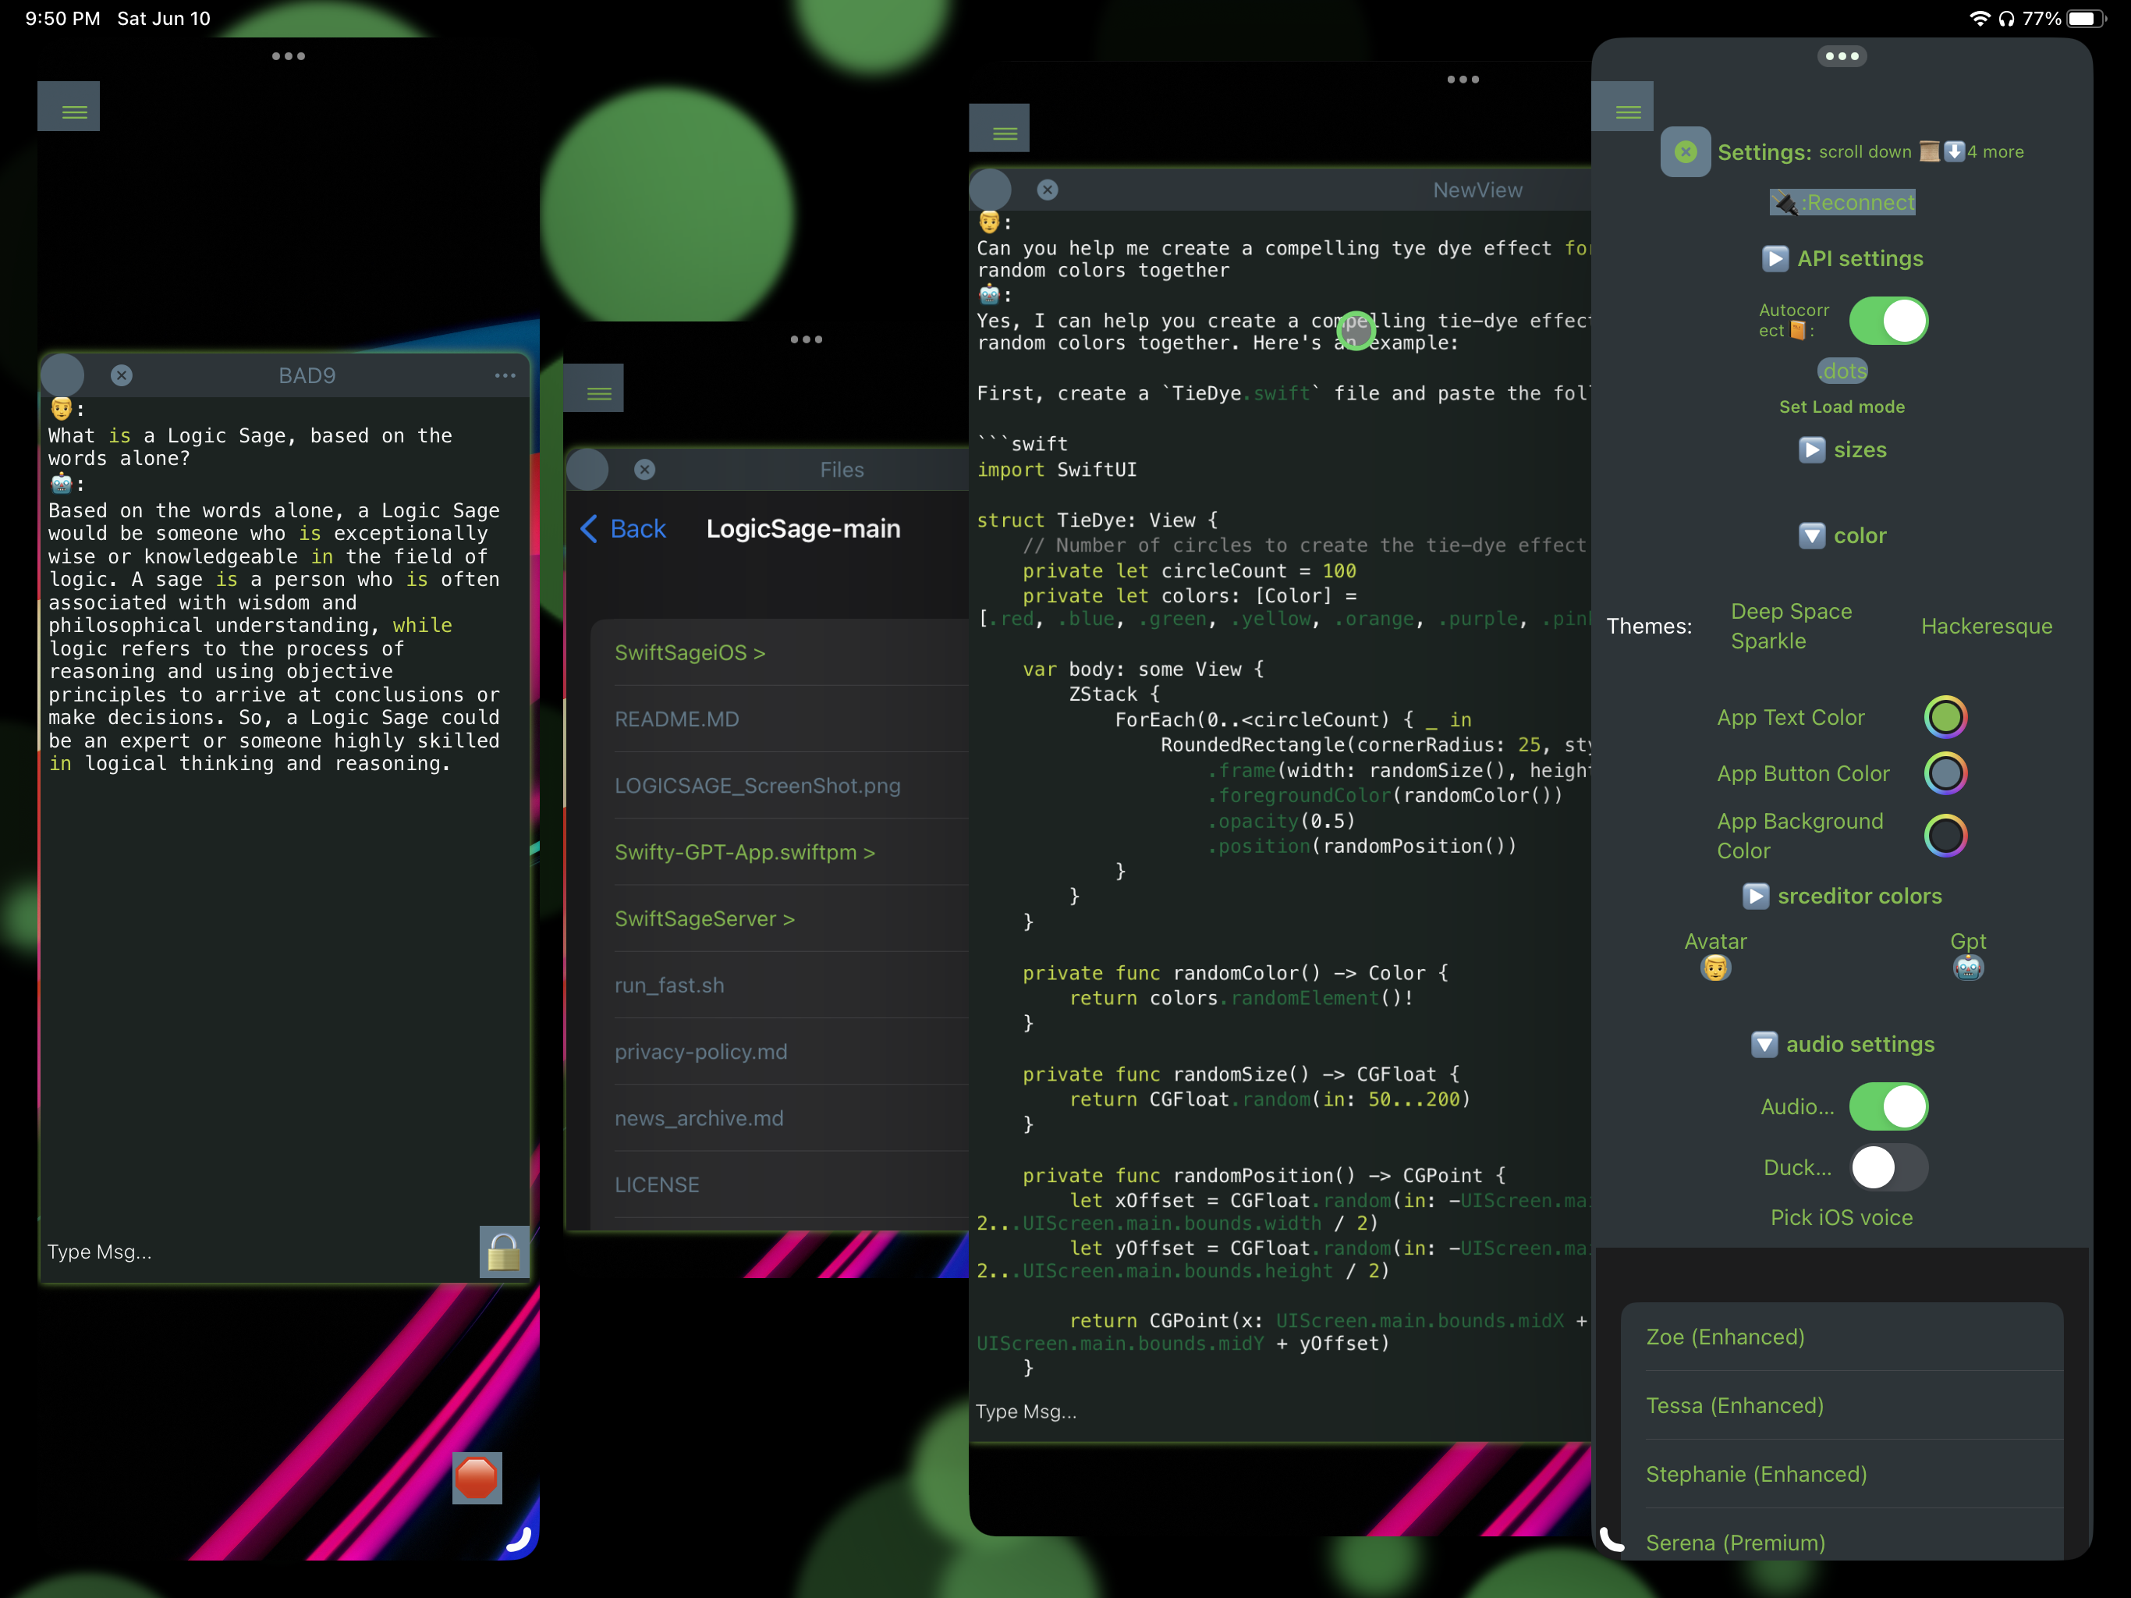2131x1598 pixels.
Task: Open App Text Color picker
Action: point(1945,717)
